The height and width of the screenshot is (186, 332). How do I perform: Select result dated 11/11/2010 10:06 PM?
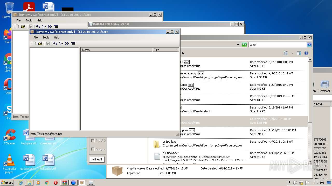228,133
